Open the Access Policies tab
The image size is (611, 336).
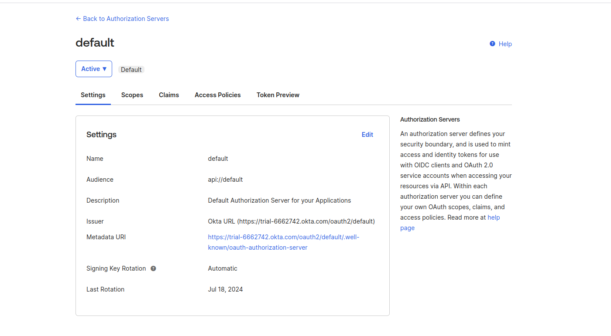[x=218, y=95]
